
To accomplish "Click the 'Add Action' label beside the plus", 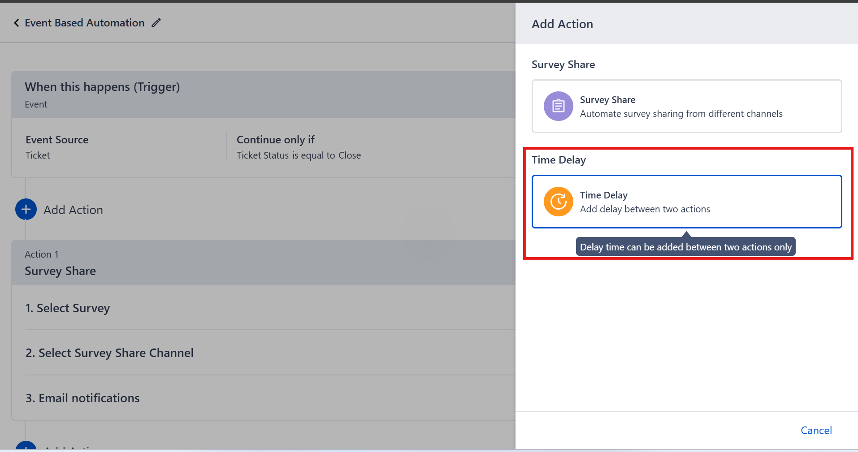I will (x=73, y=210).
